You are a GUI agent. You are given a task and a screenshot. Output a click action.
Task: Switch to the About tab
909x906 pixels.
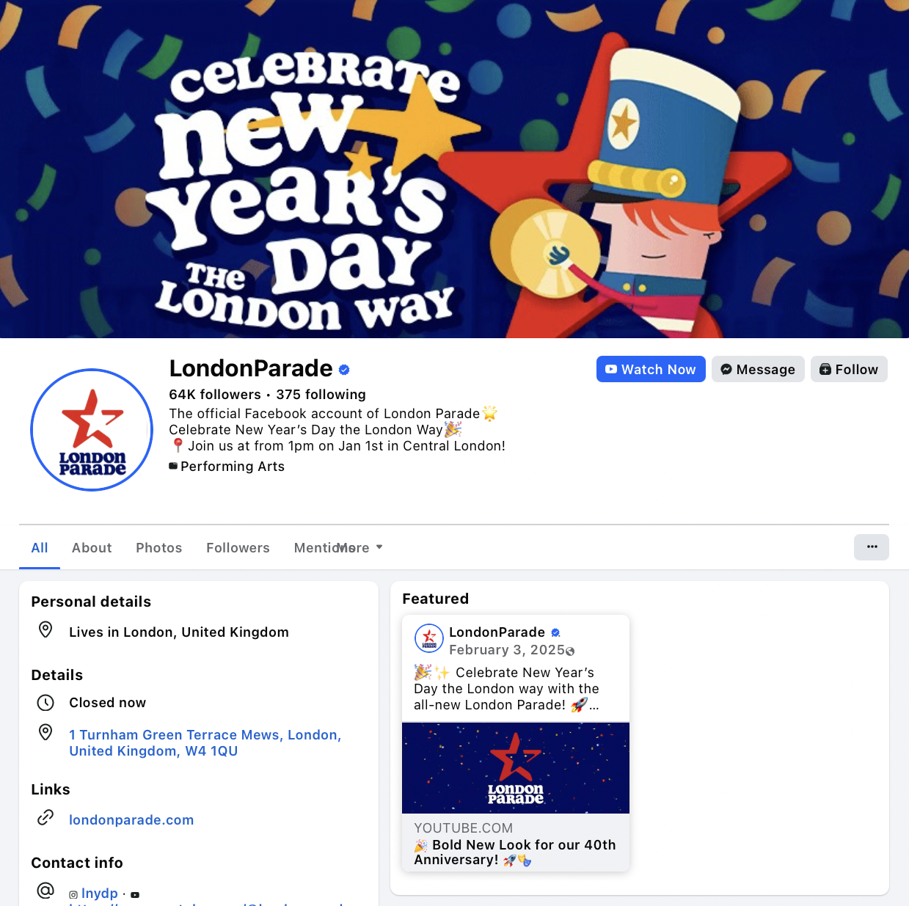click(92, 548)
